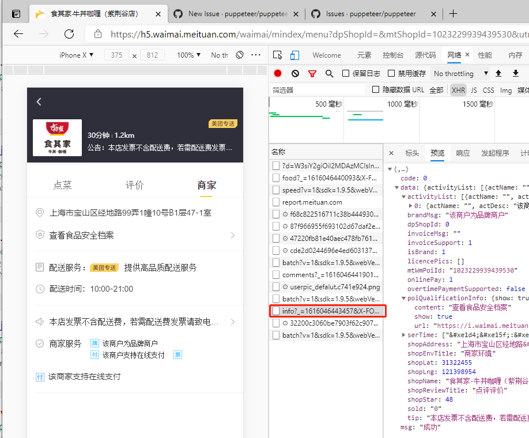Expand activityList item 0
Viewport: 529px width, 438px height.
coord(410,206)
